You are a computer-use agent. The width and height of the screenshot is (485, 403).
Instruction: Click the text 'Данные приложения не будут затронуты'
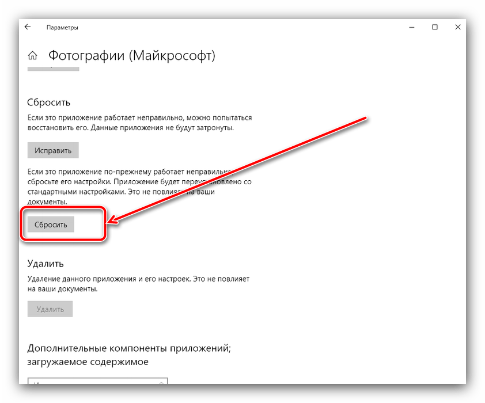162,128
